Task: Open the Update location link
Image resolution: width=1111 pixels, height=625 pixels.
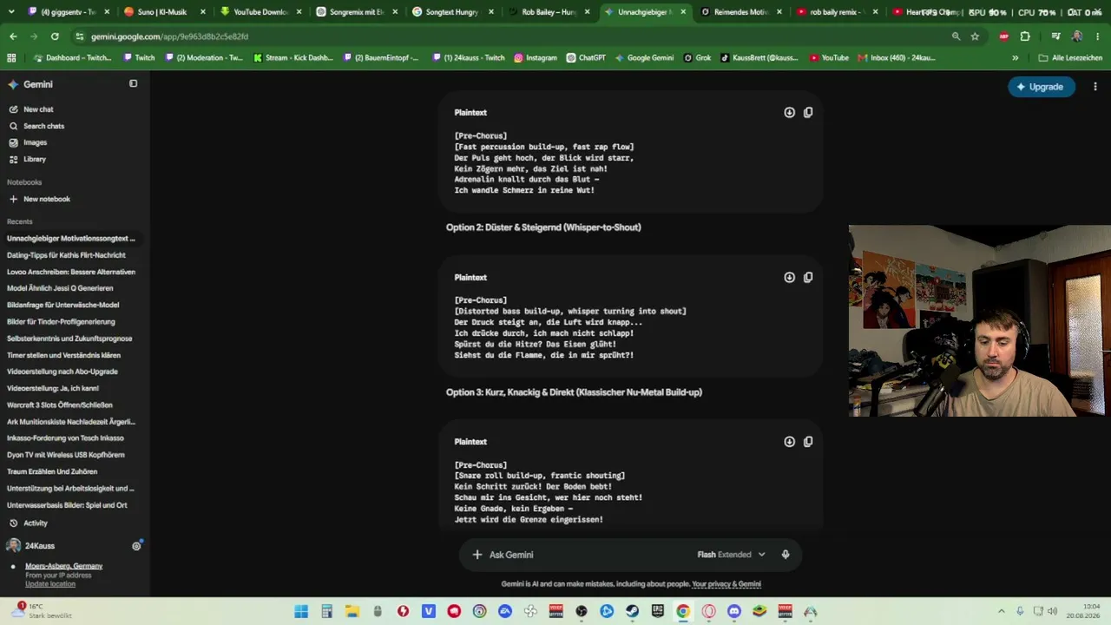Action: (x=50, y=584)
